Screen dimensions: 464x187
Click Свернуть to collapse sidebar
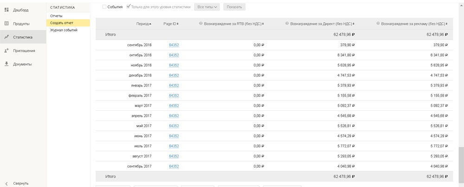click(21, 183)
